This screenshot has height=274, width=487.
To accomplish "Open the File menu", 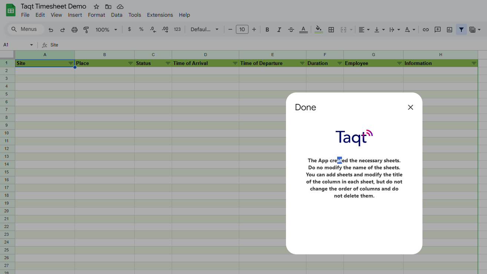I will tap(25, 15).
